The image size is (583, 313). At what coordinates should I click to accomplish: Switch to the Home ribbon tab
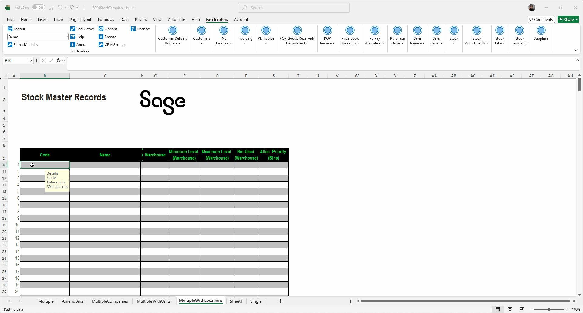tap(26, 19)
